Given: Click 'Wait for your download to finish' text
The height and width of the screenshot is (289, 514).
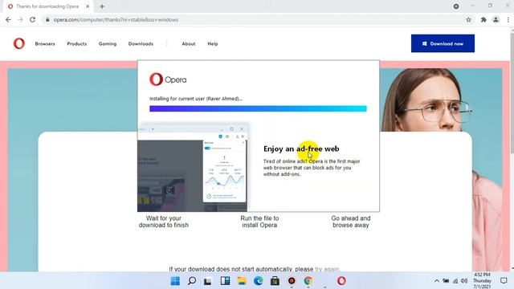Looking at the screenshot, I should (163, 222).
